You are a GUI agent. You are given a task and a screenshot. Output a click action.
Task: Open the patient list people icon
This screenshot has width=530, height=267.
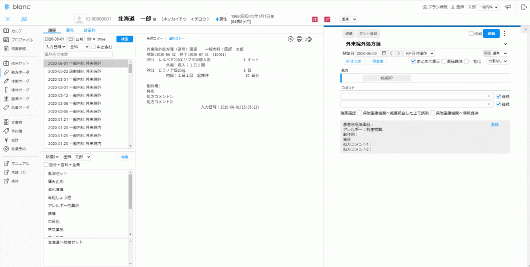[x=24, y=20]
